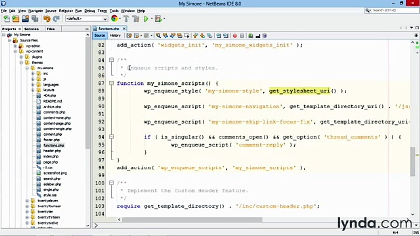Open the browser selection dropdown arrow
This screenshot has height=236, width=420.
coord(120,19)
